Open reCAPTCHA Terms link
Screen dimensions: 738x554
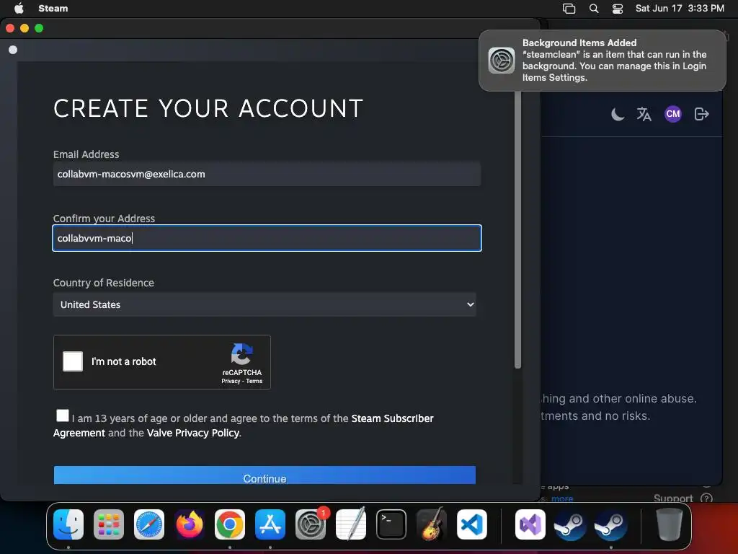(254, 381)
